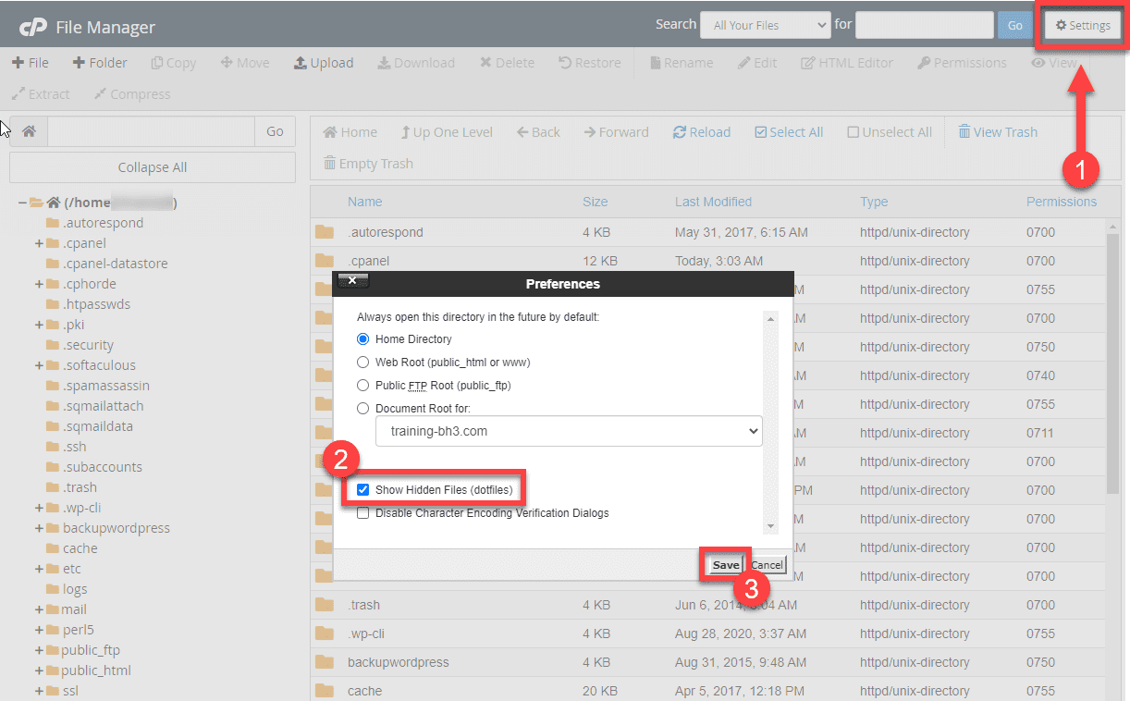
Task: Click the Reload icon button
Action: point(680,132)
